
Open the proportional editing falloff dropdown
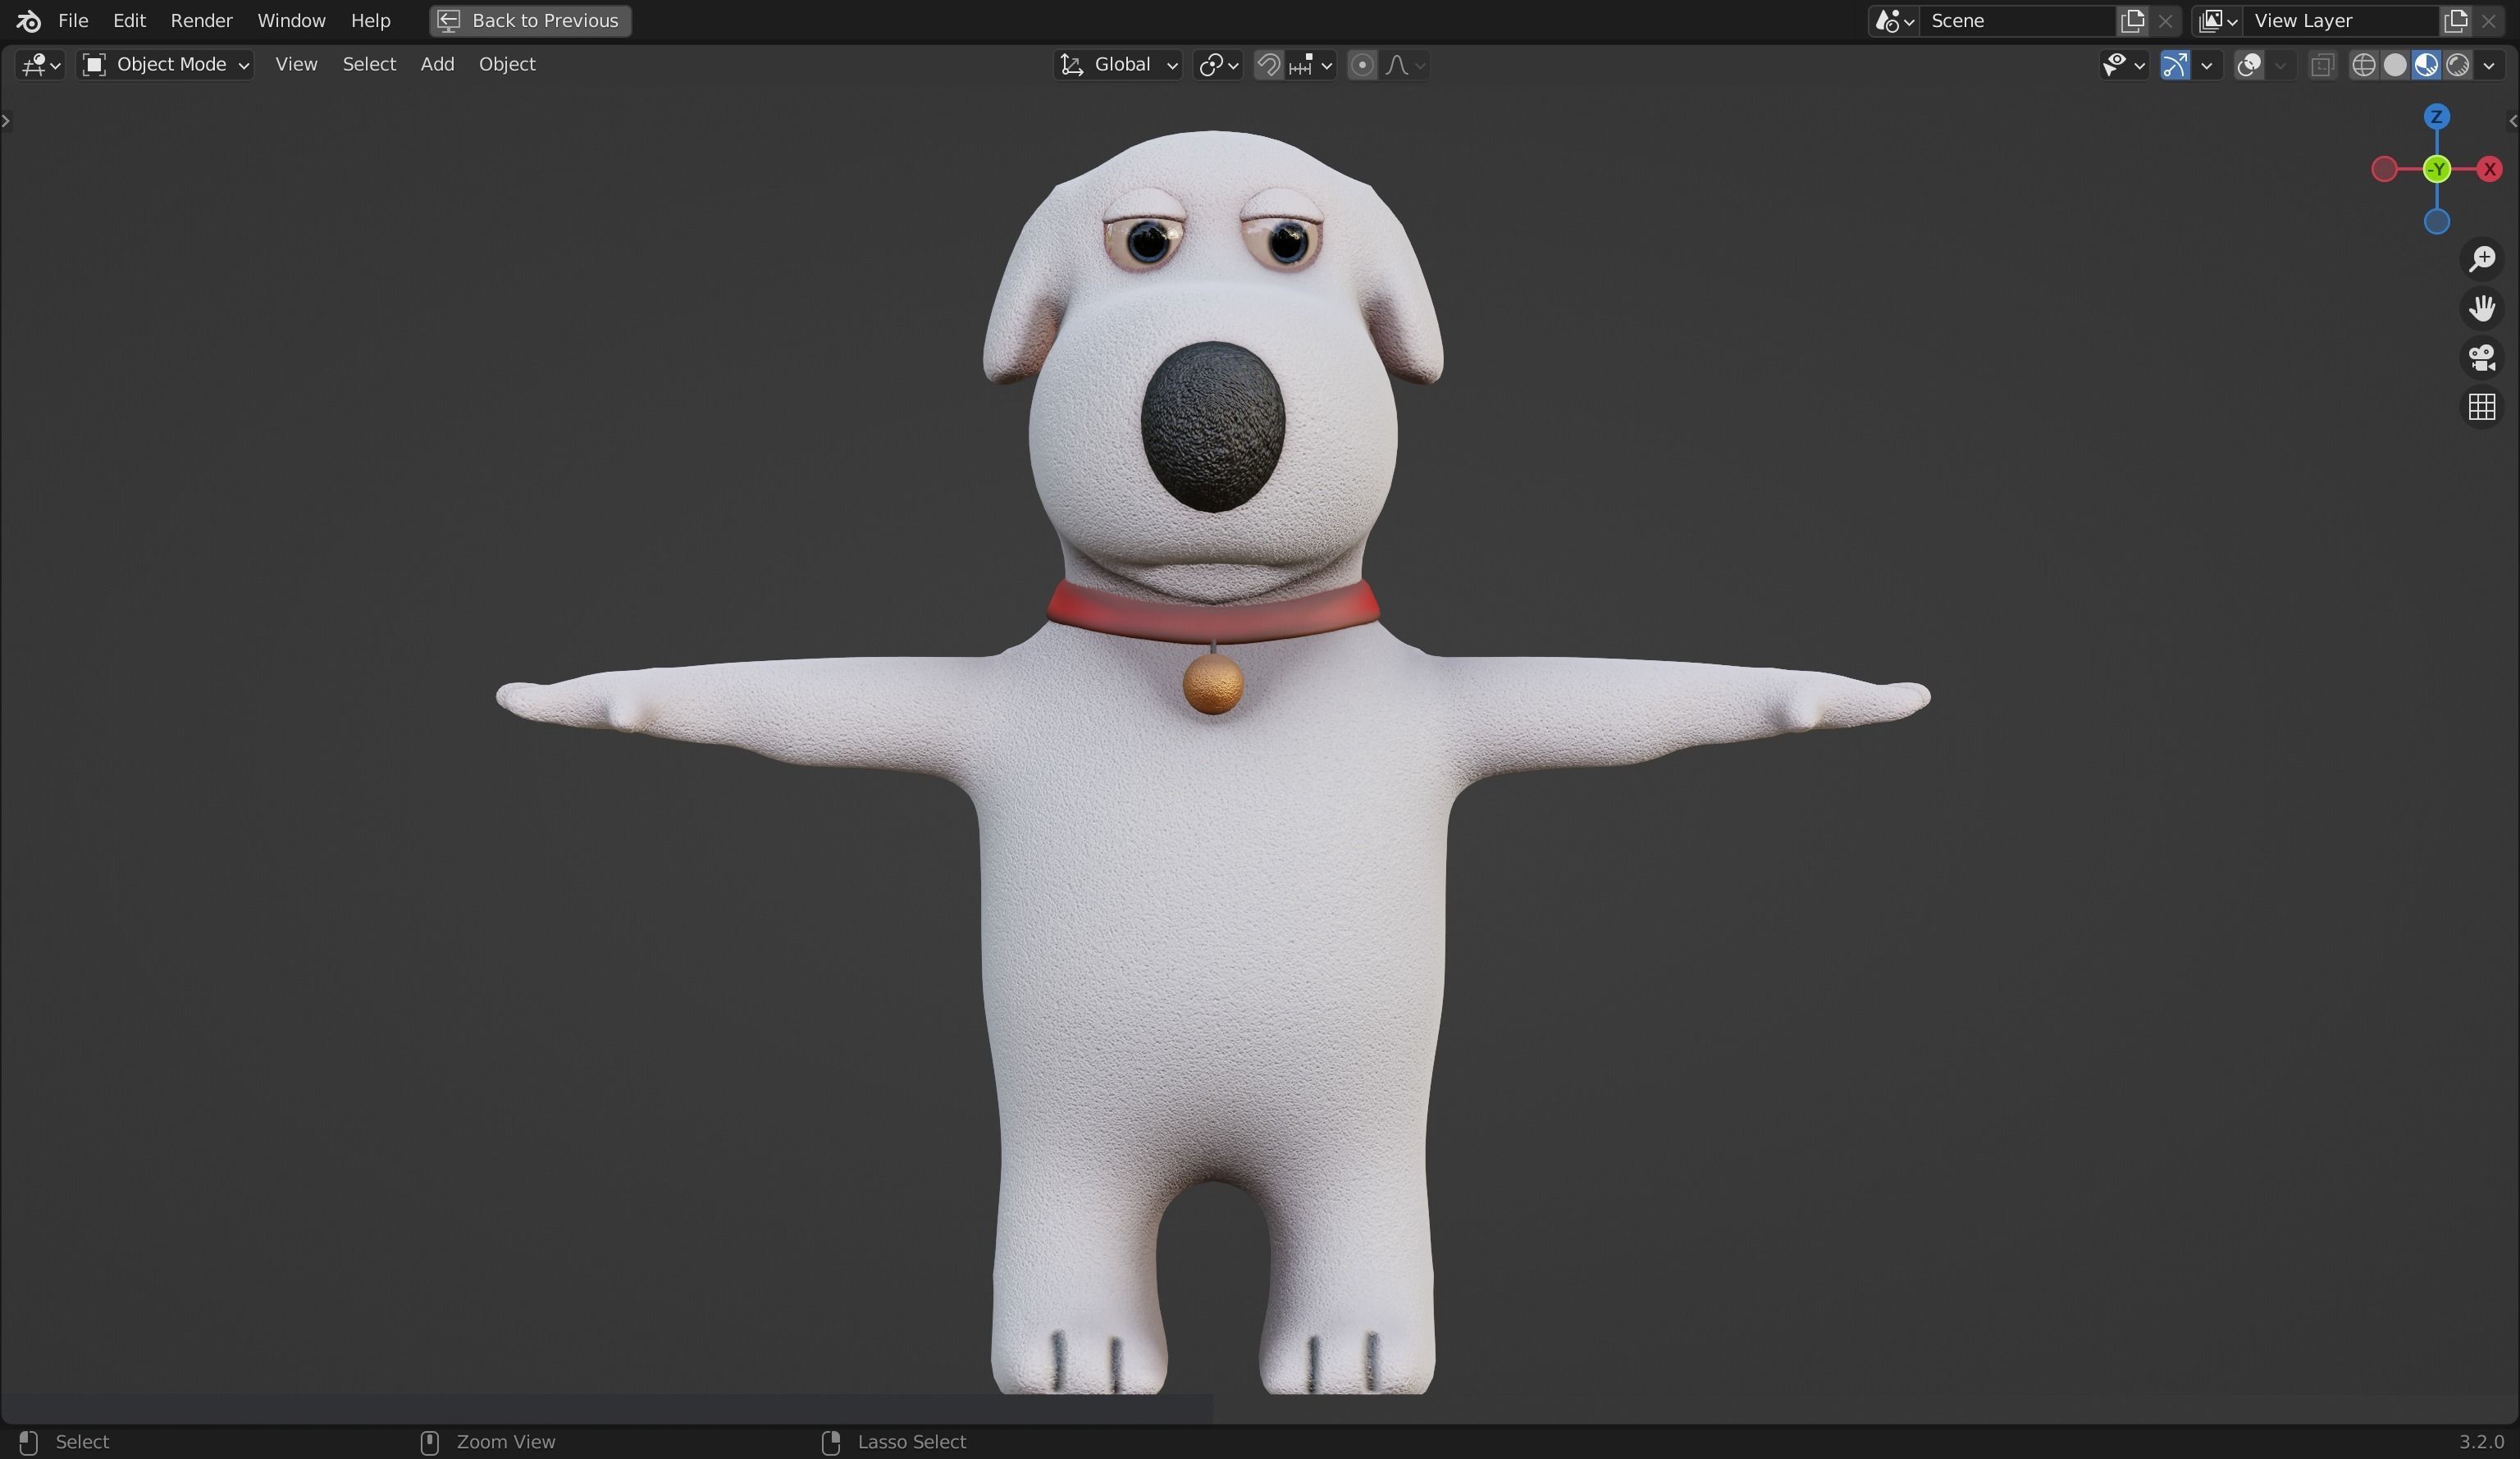[x=1405, y=65]
